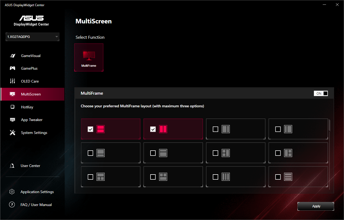Viewport: 344px width, 220px height.
Task: Click the one-top two-bottom panes layout icon
Action: (x=101, y=177)
